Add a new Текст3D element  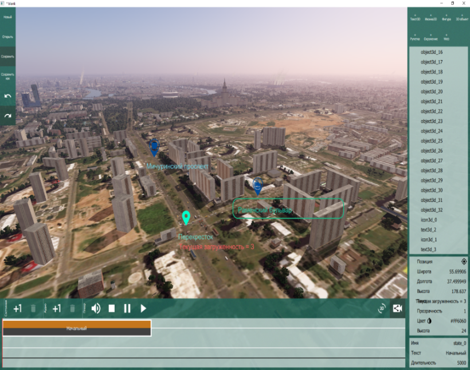[x=415, y=17]
